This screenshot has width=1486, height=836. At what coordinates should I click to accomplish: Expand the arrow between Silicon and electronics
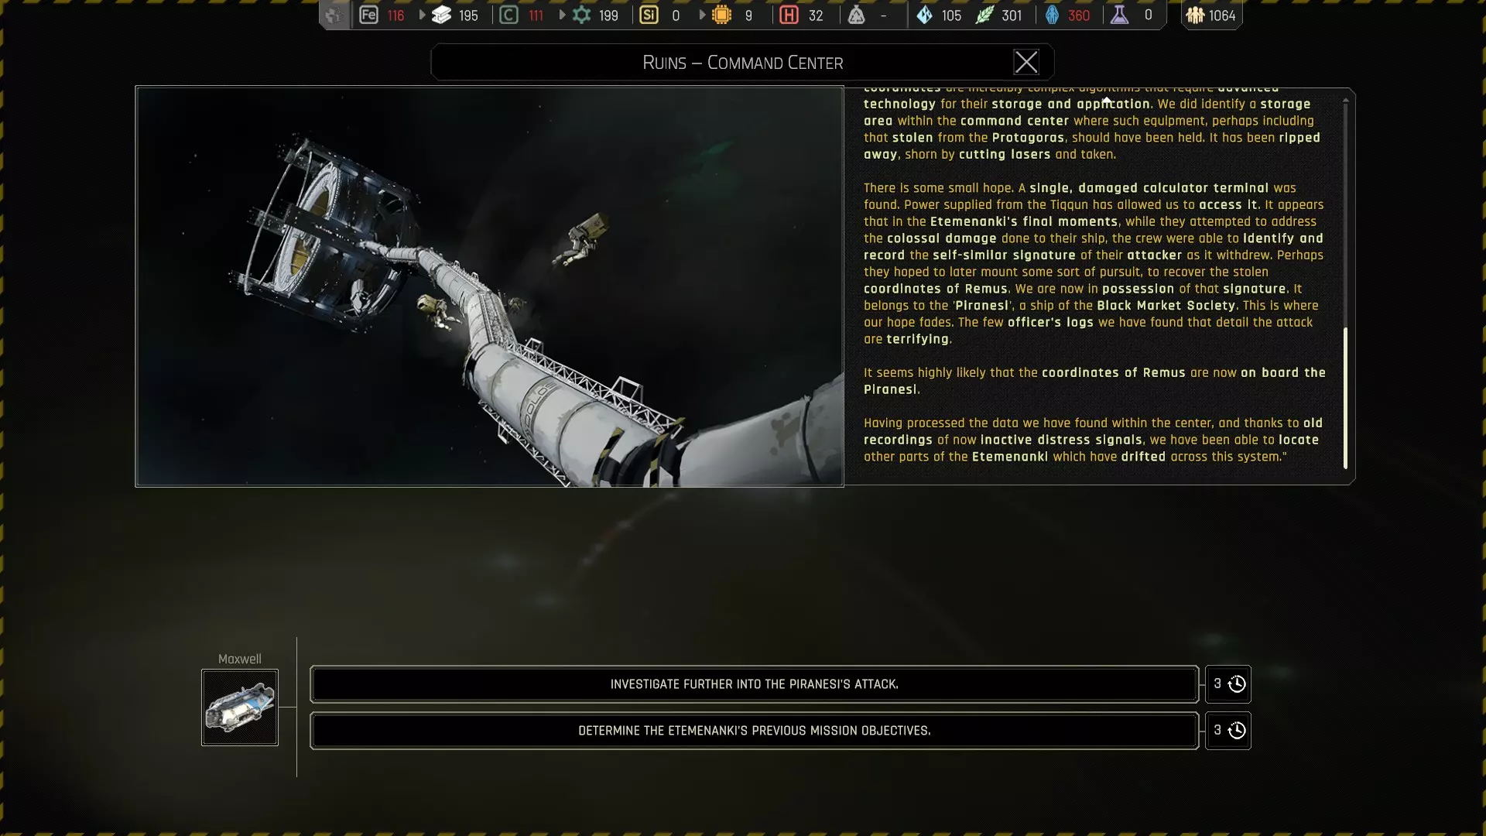click(x=702, y=15)
